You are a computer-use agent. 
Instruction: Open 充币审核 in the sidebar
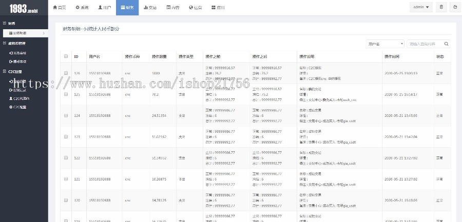[17, 53]
